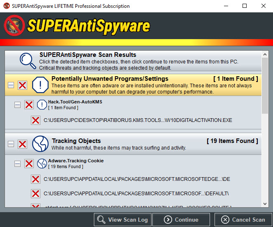Click the scrollbar down arrow
Viewport: 273px width, 227px height.
(265, 204)
